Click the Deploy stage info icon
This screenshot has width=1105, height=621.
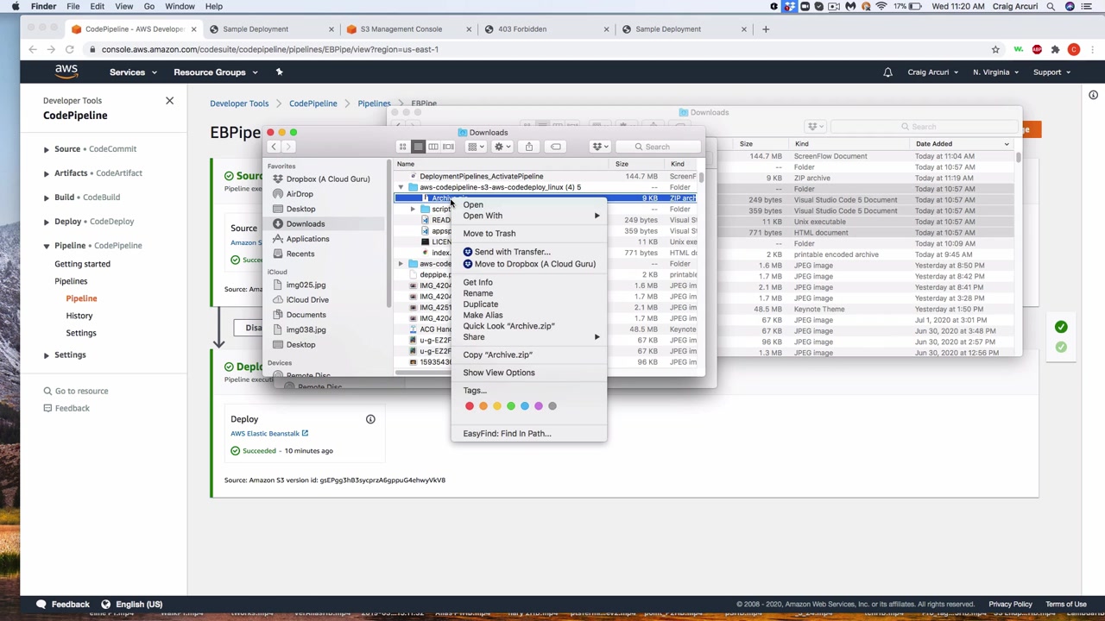click(370, 419)
